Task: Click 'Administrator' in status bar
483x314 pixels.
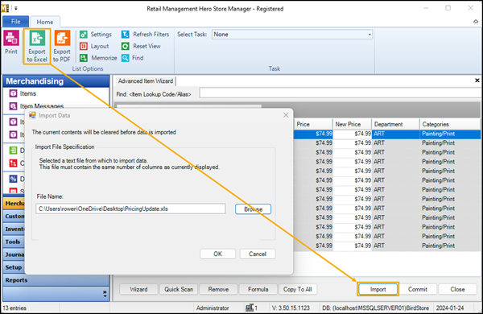Action: 213,308
